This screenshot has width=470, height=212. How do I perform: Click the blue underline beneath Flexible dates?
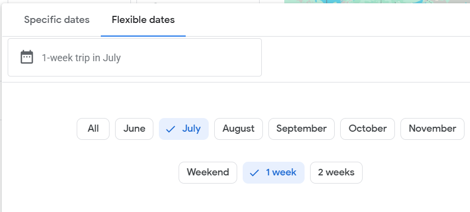143,36
